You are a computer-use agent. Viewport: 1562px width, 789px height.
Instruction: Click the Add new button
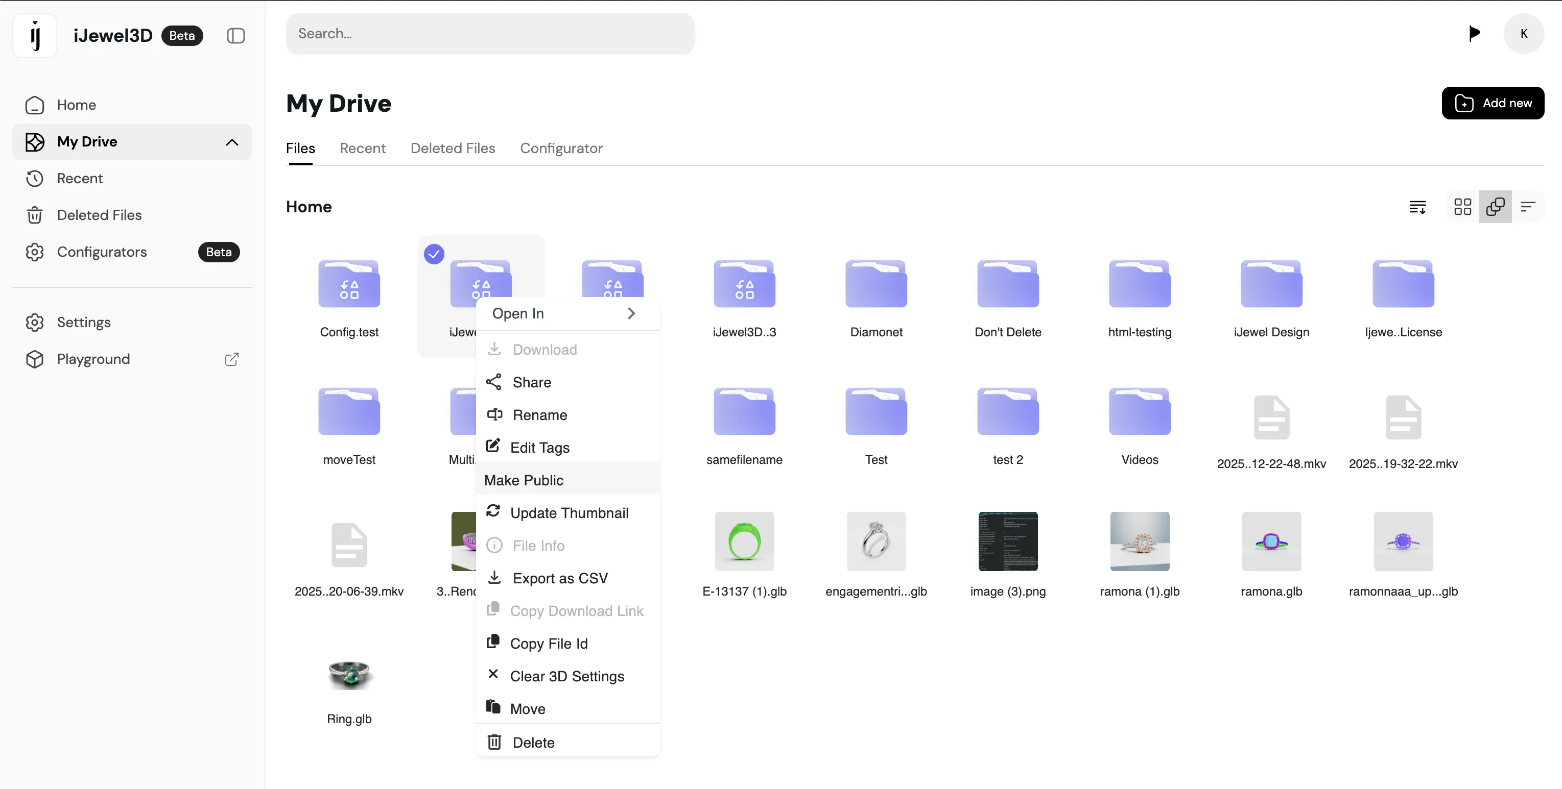[x=1492, y=103]
